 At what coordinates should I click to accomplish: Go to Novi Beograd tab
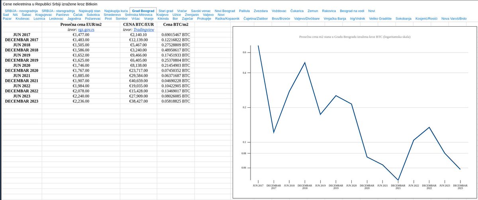(x=225, y=11)
